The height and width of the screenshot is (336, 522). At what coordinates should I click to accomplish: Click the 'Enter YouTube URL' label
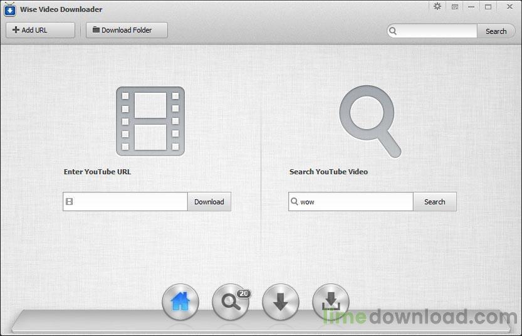[x=97, y=172]
